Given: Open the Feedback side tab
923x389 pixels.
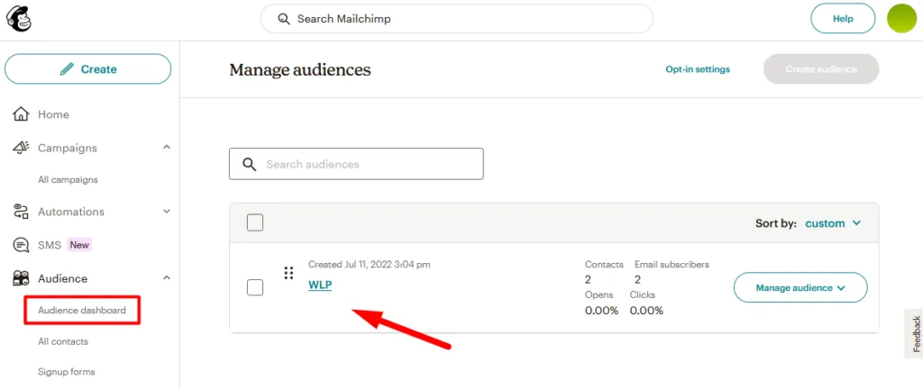Looking at the screenshot, I should tap(915, 334).
